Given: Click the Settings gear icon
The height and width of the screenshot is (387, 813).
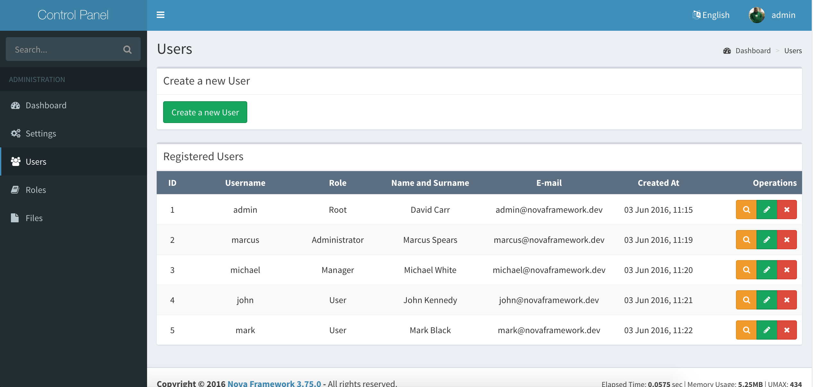Looking at the screenshot, I should (x=15, y=133).
